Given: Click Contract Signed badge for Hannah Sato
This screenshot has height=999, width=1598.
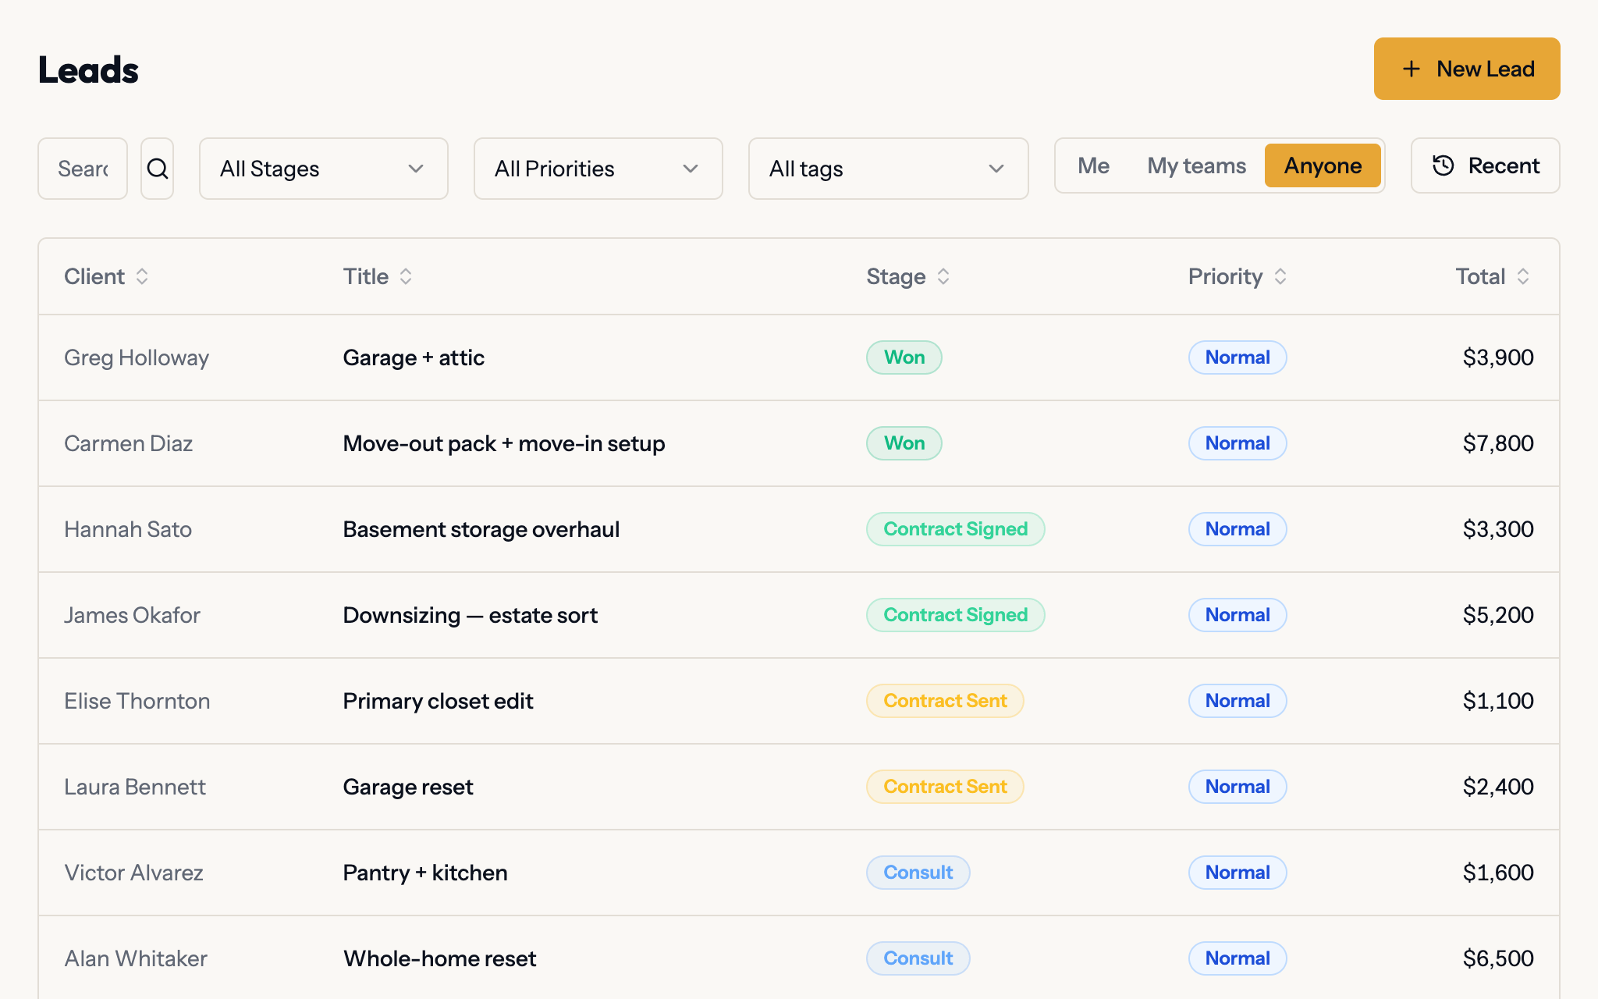Looking at the screenshot, I should (x=956, y=529).
